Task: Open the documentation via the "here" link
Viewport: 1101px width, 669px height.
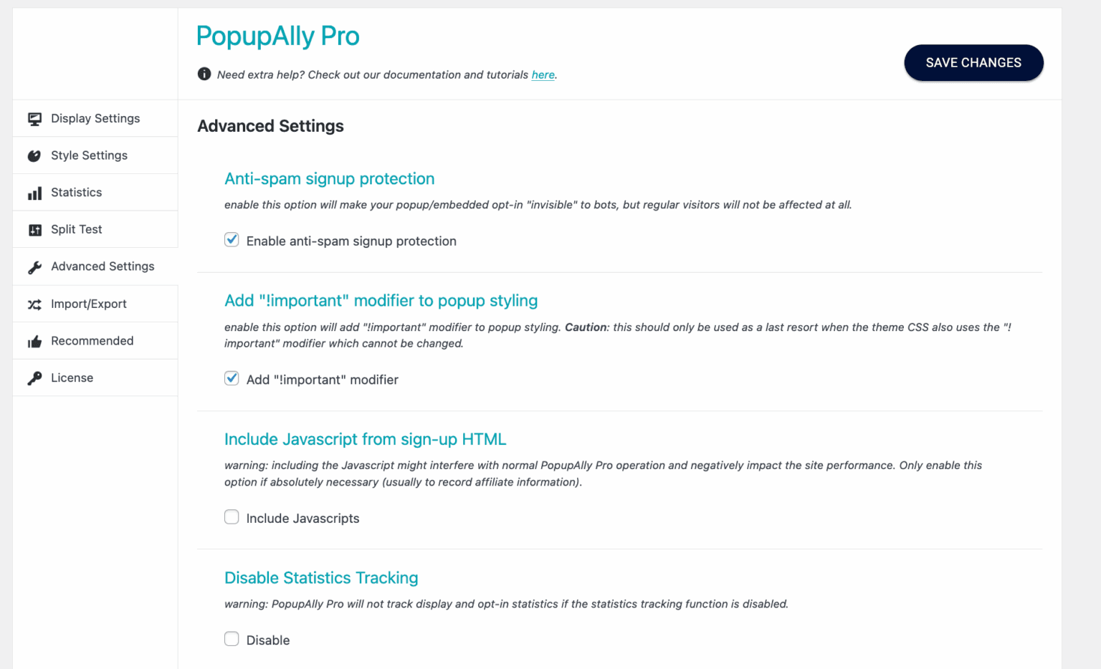Action: click(543, 74)
